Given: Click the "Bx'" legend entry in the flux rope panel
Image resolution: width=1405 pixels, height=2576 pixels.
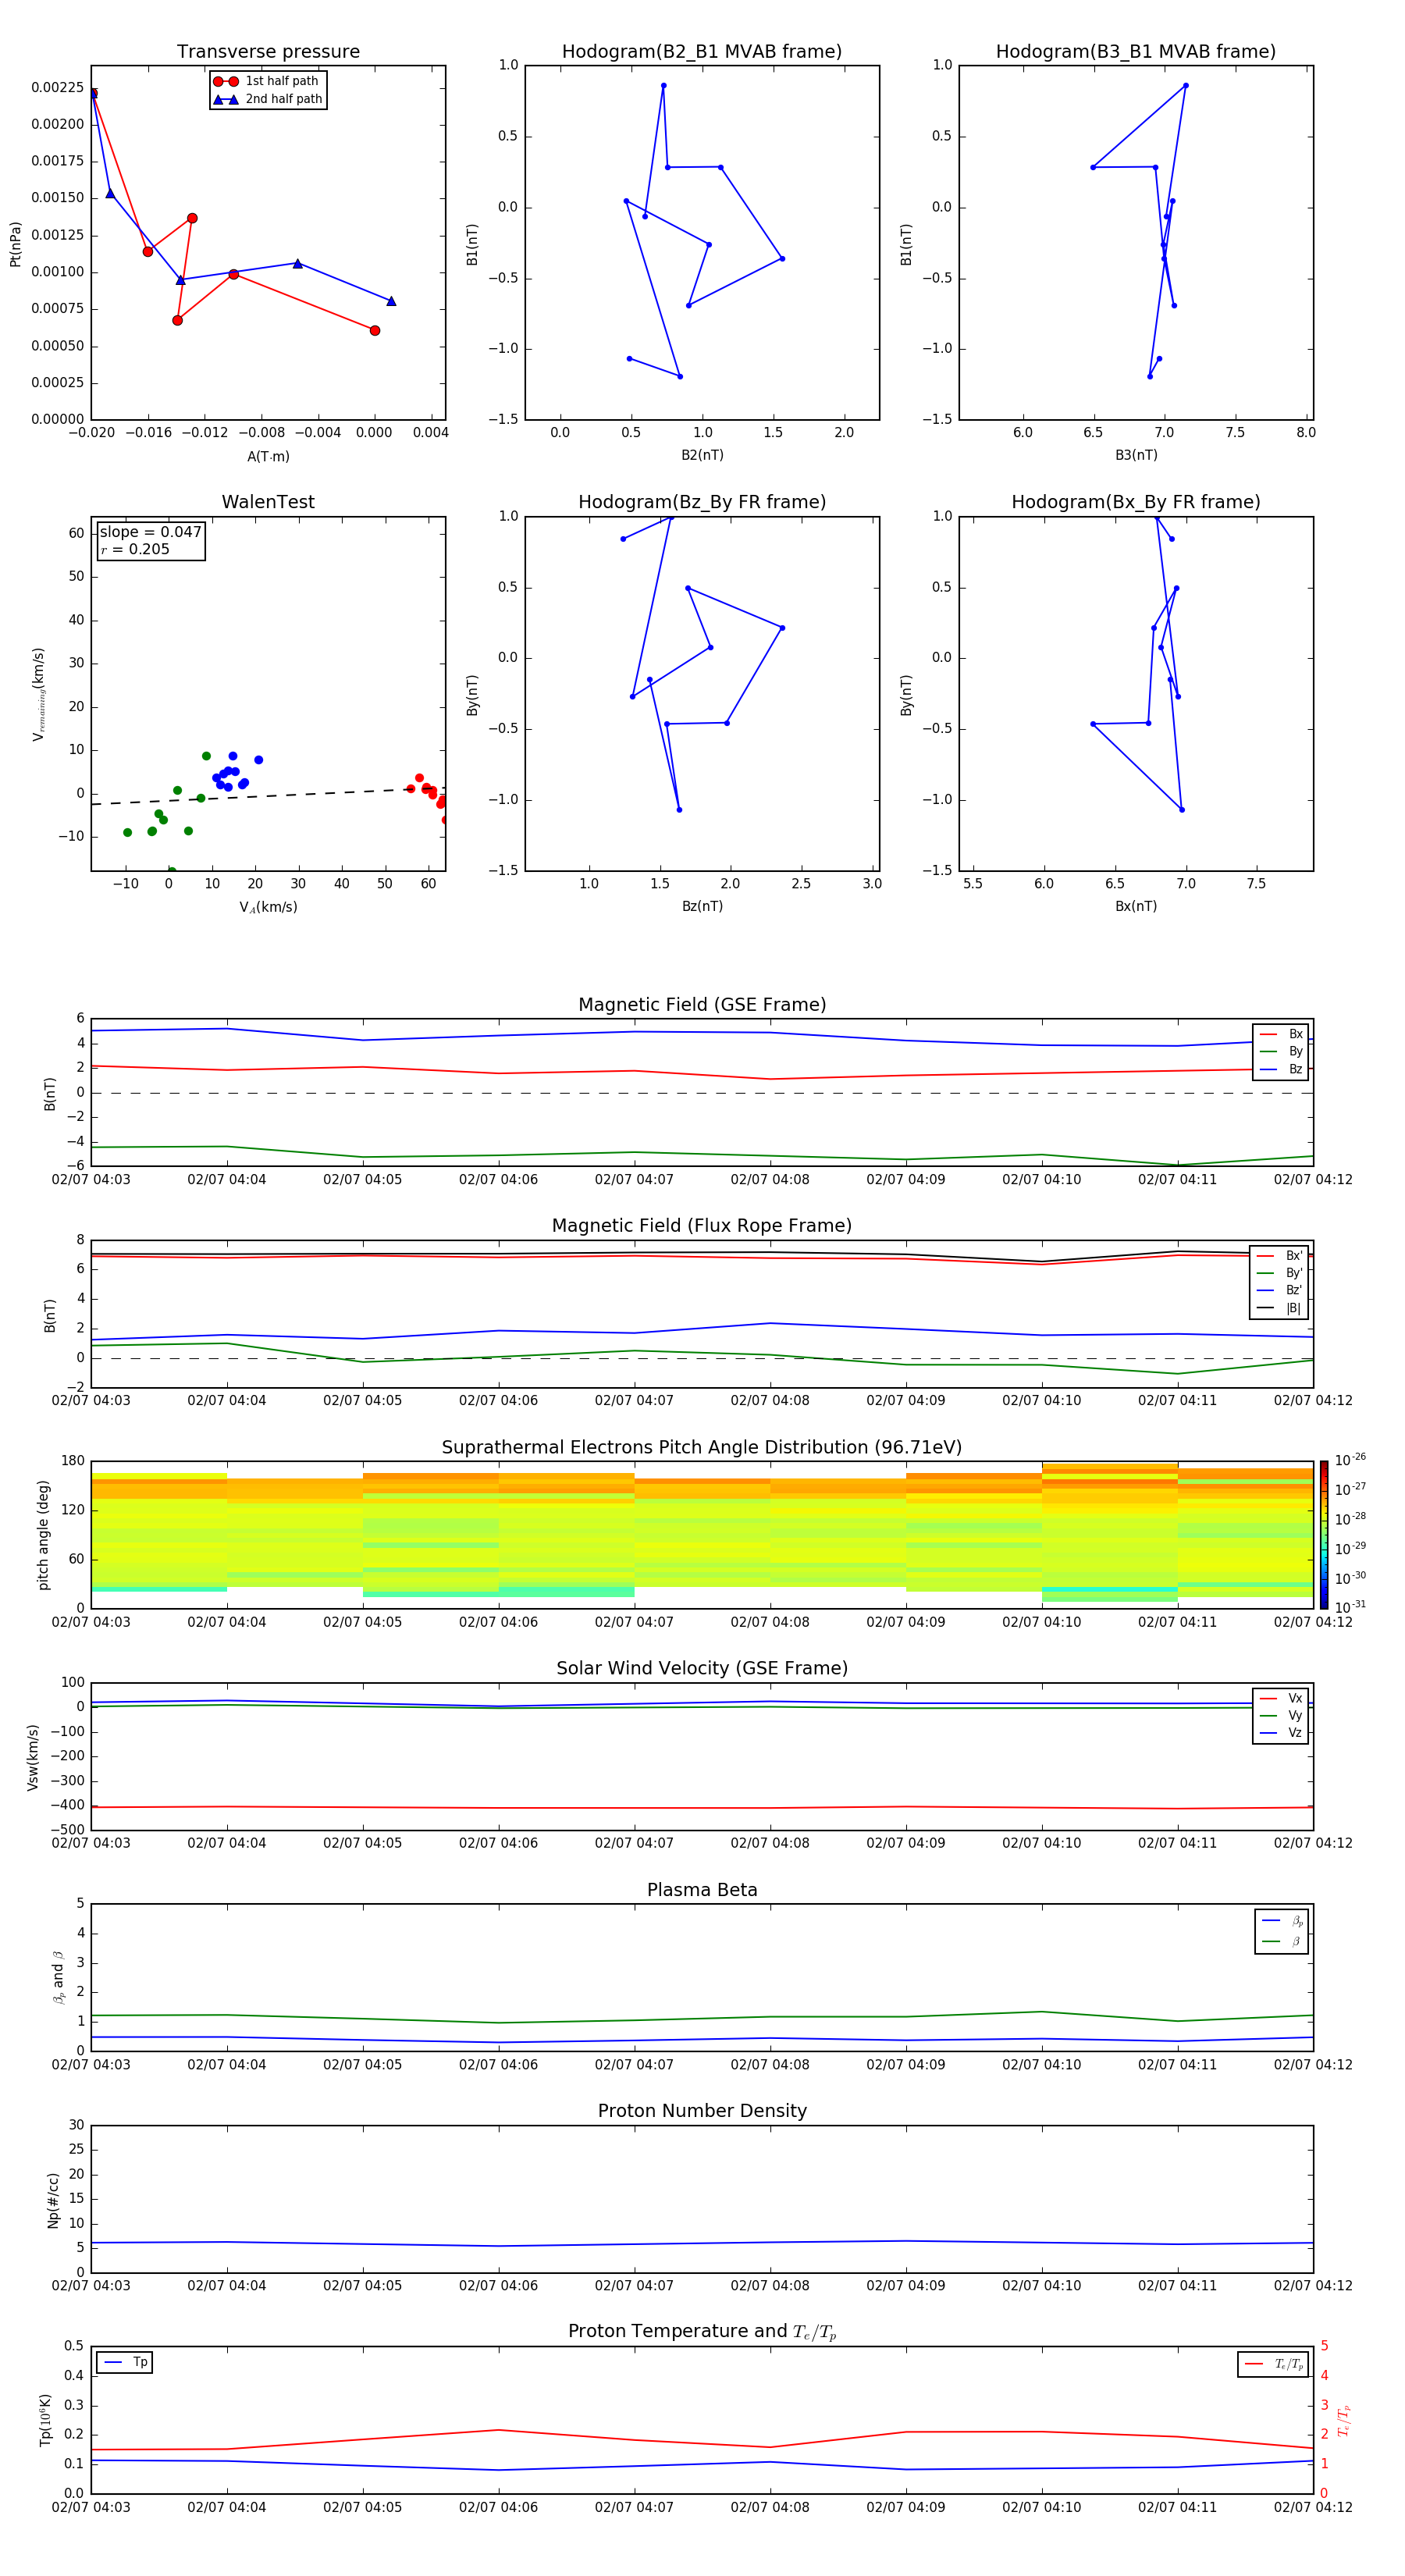Looking at the screenshot, I should [x=1280, y=1256].
